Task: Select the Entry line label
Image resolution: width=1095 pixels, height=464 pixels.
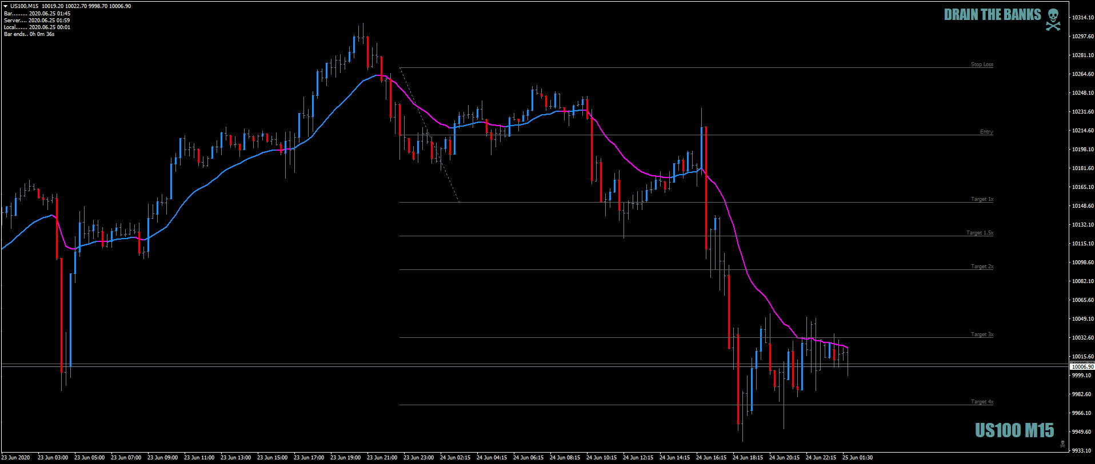Action: pyautogui.click(x=986, y=132)
